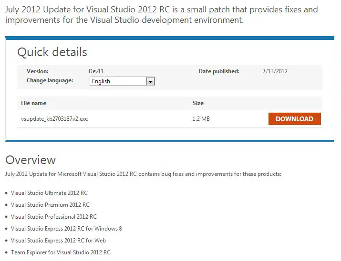Image resolution: width=341 pixels, height=261 pixels.
Task: Click the Quick details heading
Action: [52, 52]
